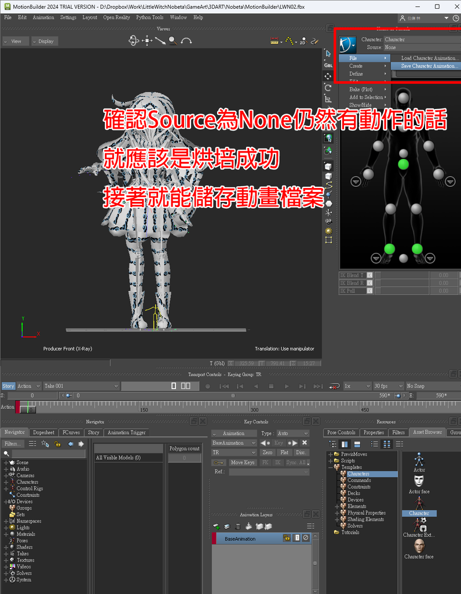
Task: Select the viewer Roll camera tool
Action: pyautogui.click(x=186, y=41)
